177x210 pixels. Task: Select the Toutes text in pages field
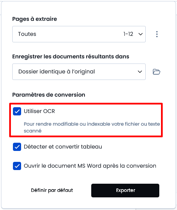tap(27, 34)
